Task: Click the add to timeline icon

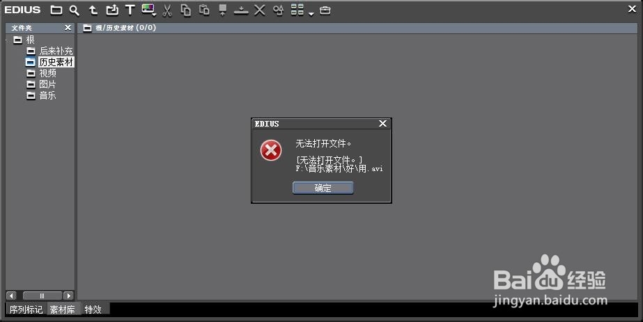Action: [x=241, y=10]
